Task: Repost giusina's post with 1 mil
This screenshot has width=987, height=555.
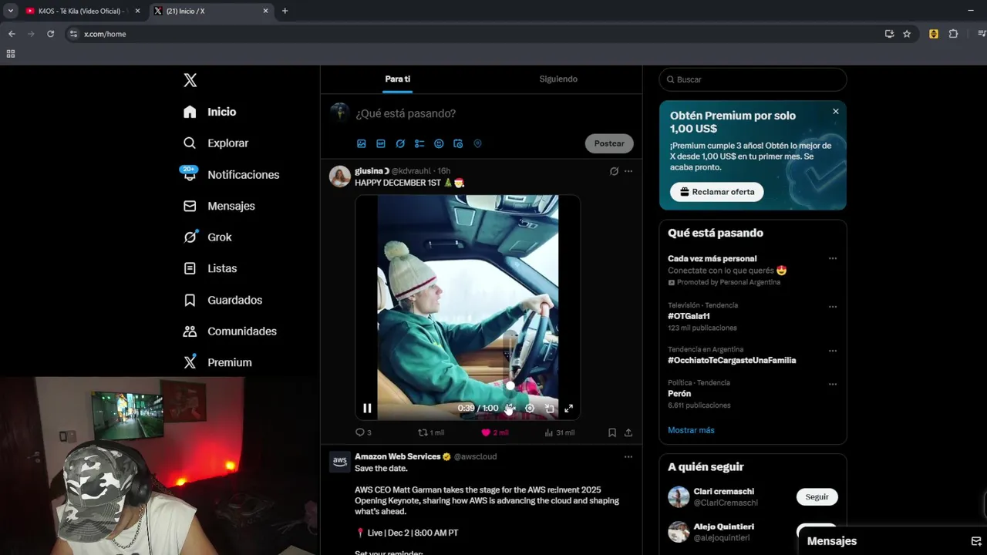Action: (x=431, y=432)
